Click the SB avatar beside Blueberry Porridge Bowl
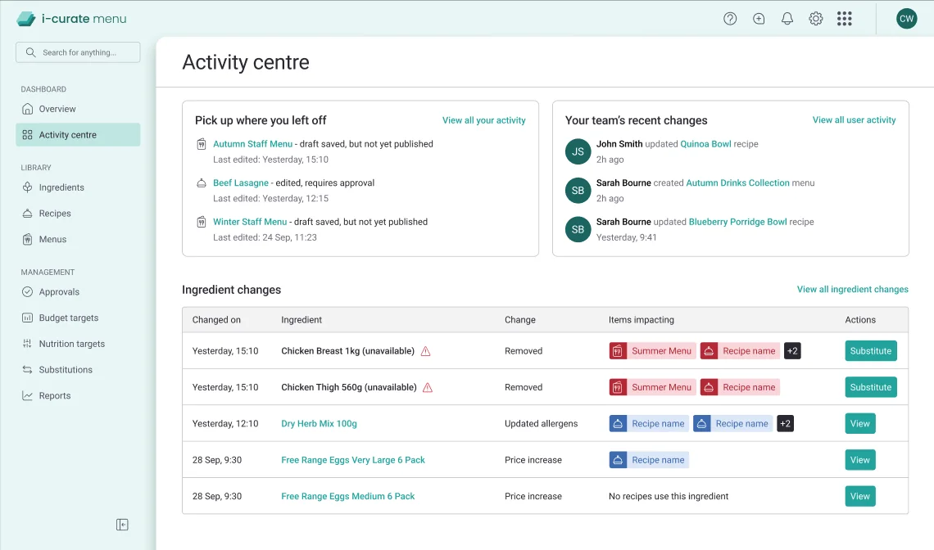This screenshot has height=550, width=934. [578, 229]
